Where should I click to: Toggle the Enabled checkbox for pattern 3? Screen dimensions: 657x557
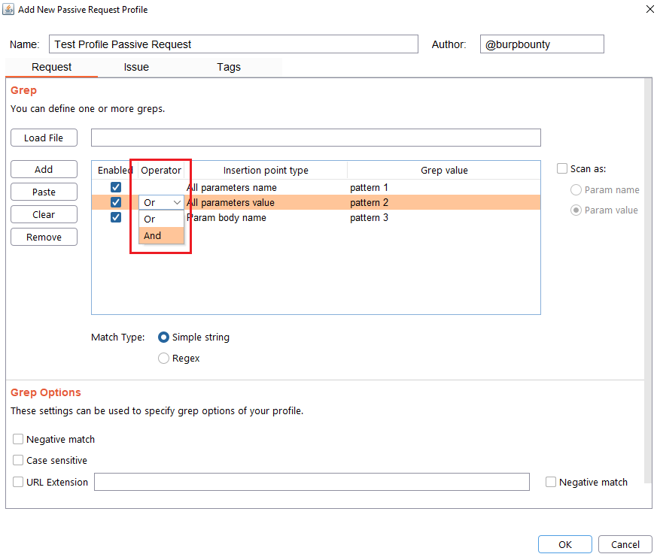(116, 217)
